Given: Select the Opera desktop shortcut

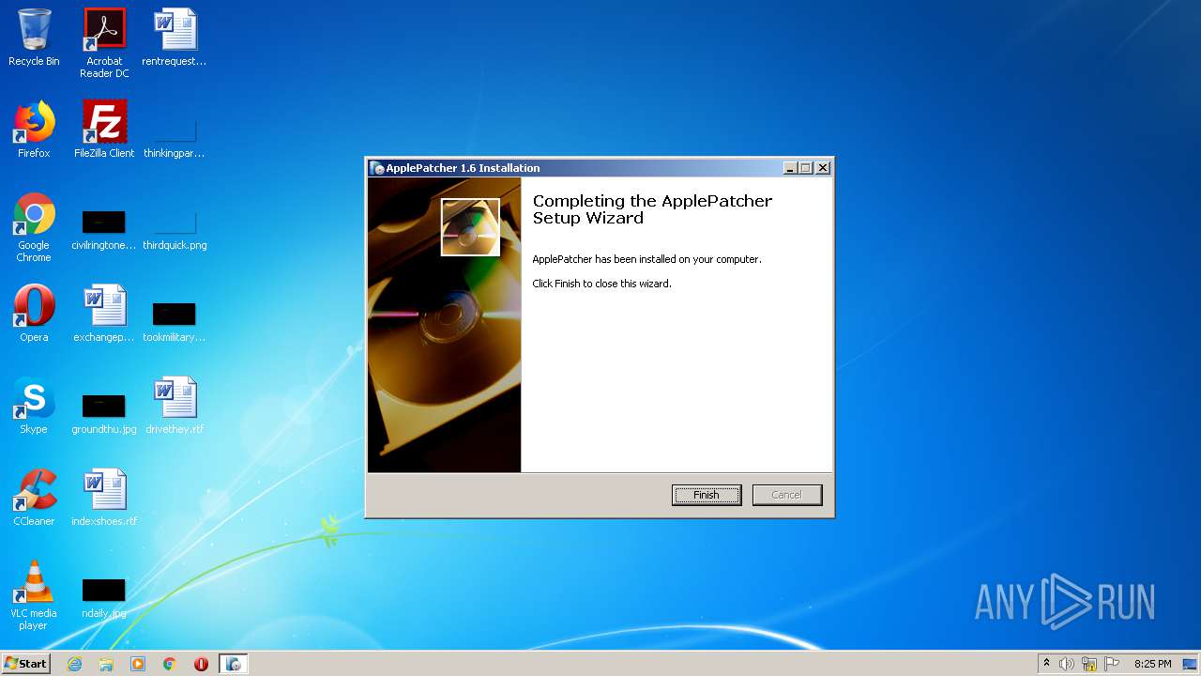Looking at the screenshot, I should pyautogui.click(x=34, y=314).
